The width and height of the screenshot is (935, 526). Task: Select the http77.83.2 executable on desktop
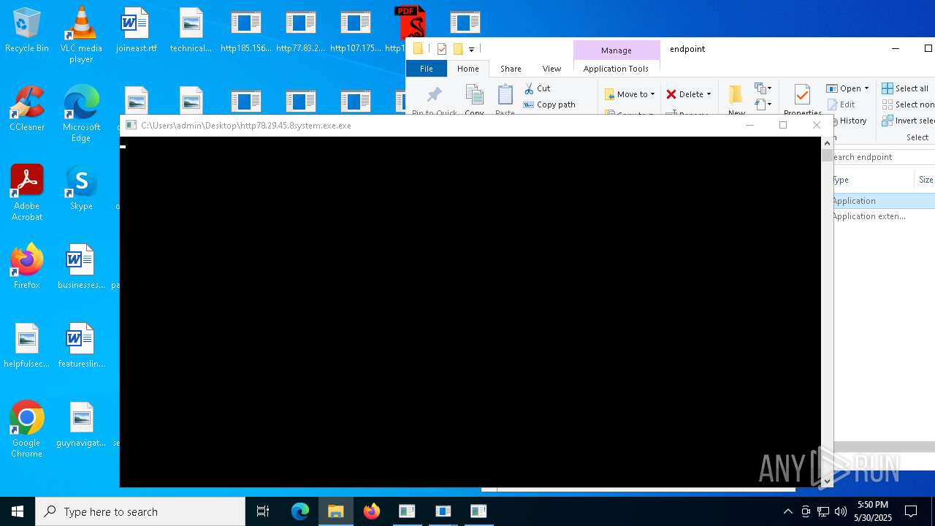coord(300,31)
